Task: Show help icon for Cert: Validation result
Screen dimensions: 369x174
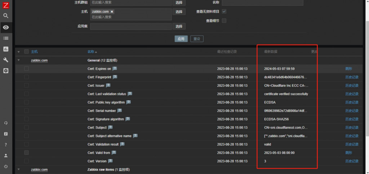Action: [122, 144]
